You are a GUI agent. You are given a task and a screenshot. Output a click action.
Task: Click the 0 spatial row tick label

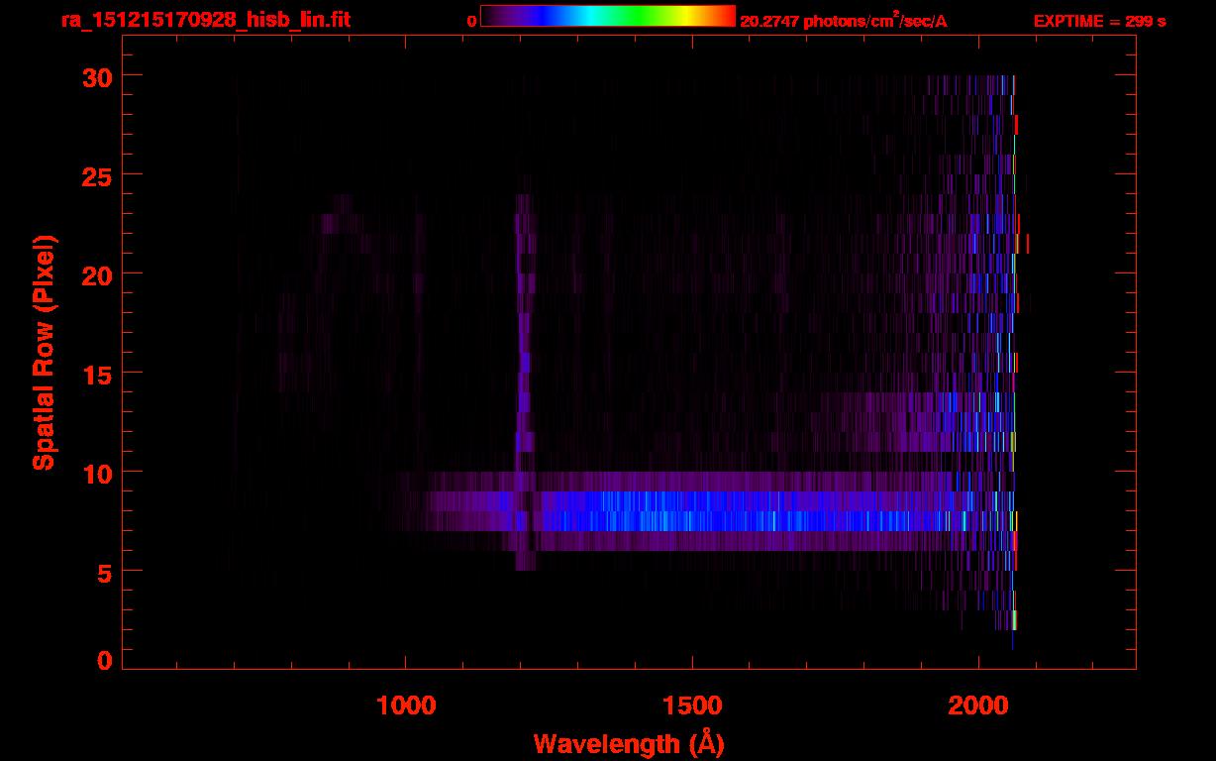103,661
